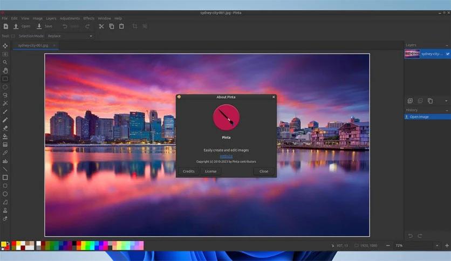Screen dimensions: 451x261
Task: Click the zoom in plus button
Action: 447,245
